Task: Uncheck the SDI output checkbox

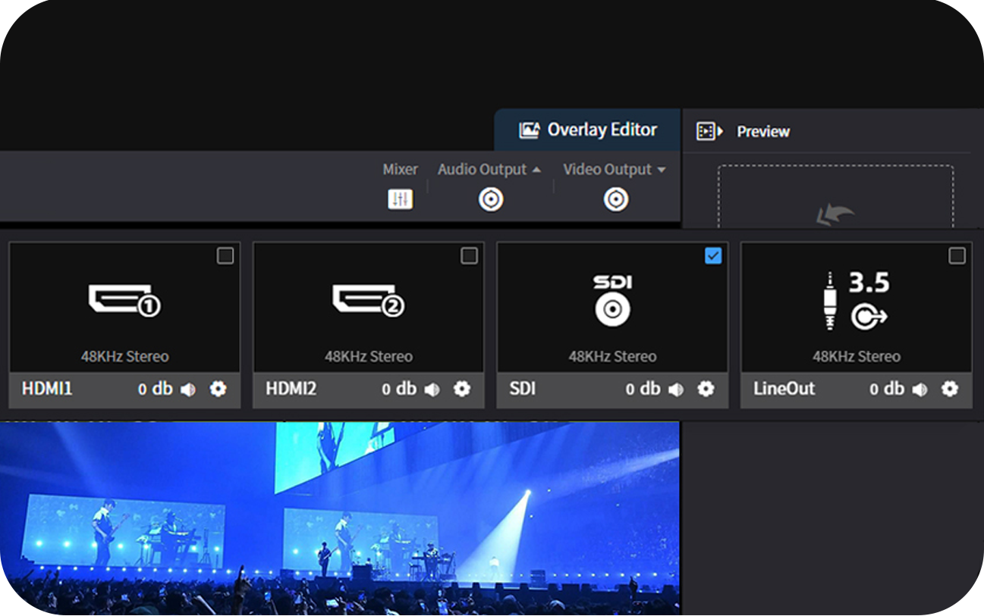Action: tap(713, 256)
